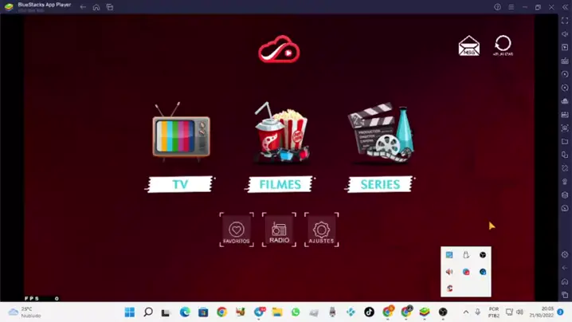Image resolution: width=572 pixels, height=322 pixels.
Task: Click the cloud play logo
Action: point(279,50)
